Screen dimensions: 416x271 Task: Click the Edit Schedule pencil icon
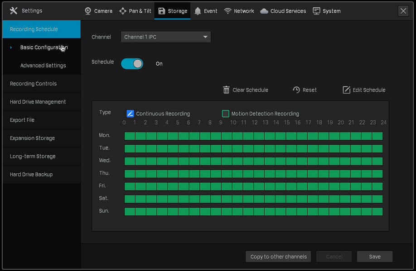tap(346, 90)
